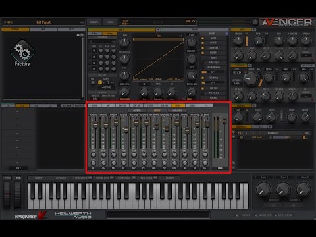Toggle the AMP1 routing LED
The width and height of the screenshot is (316, 237).
point(203,38)
